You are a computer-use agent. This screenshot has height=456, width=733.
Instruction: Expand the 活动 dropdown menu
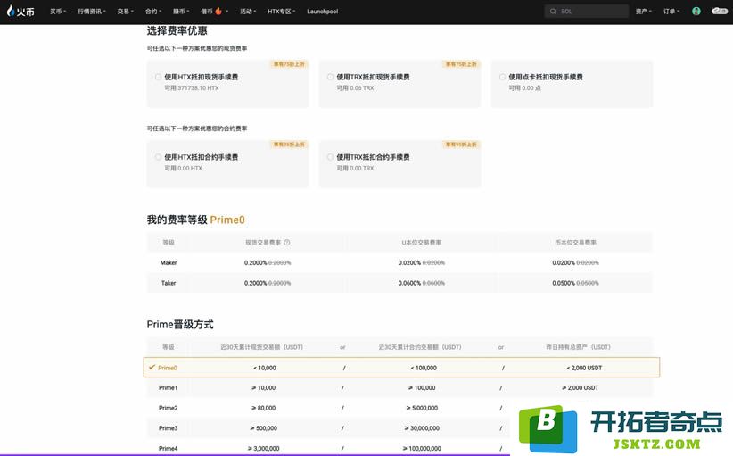click(248, 12)
